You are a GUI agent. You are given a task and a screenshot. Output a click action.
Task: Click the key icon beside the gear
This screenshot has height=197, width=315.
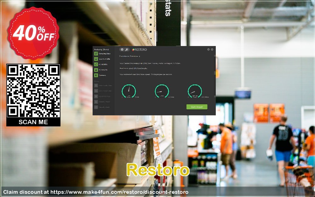coord(127,49)
